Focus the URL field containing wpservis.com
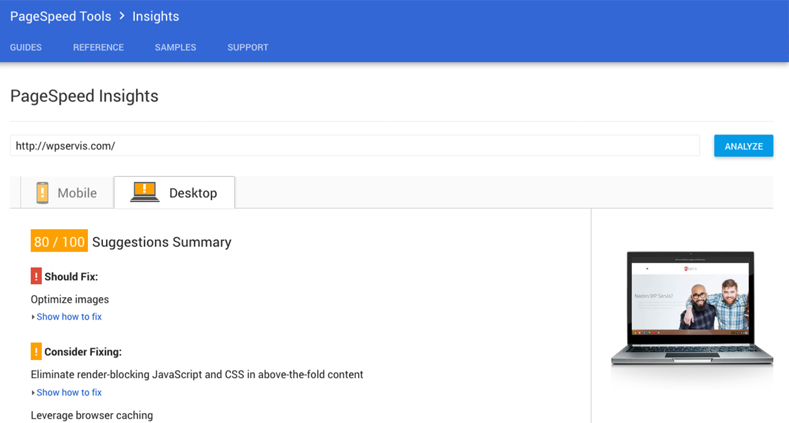Image resolution: width=789 pixels, height=423 pixels. click(355, 146)
